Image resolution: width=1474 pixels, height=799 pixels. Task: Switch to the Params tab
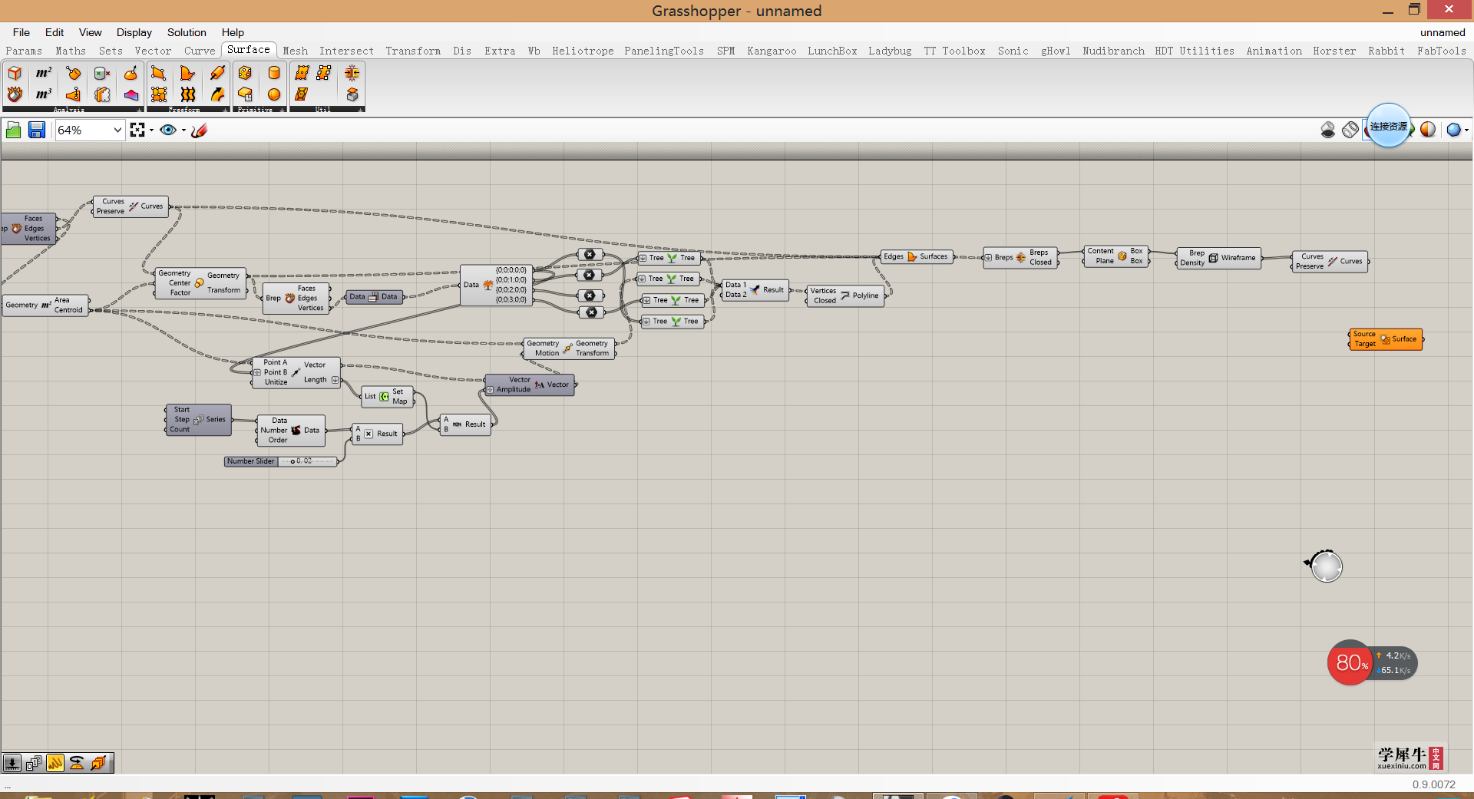pos(24,51)
